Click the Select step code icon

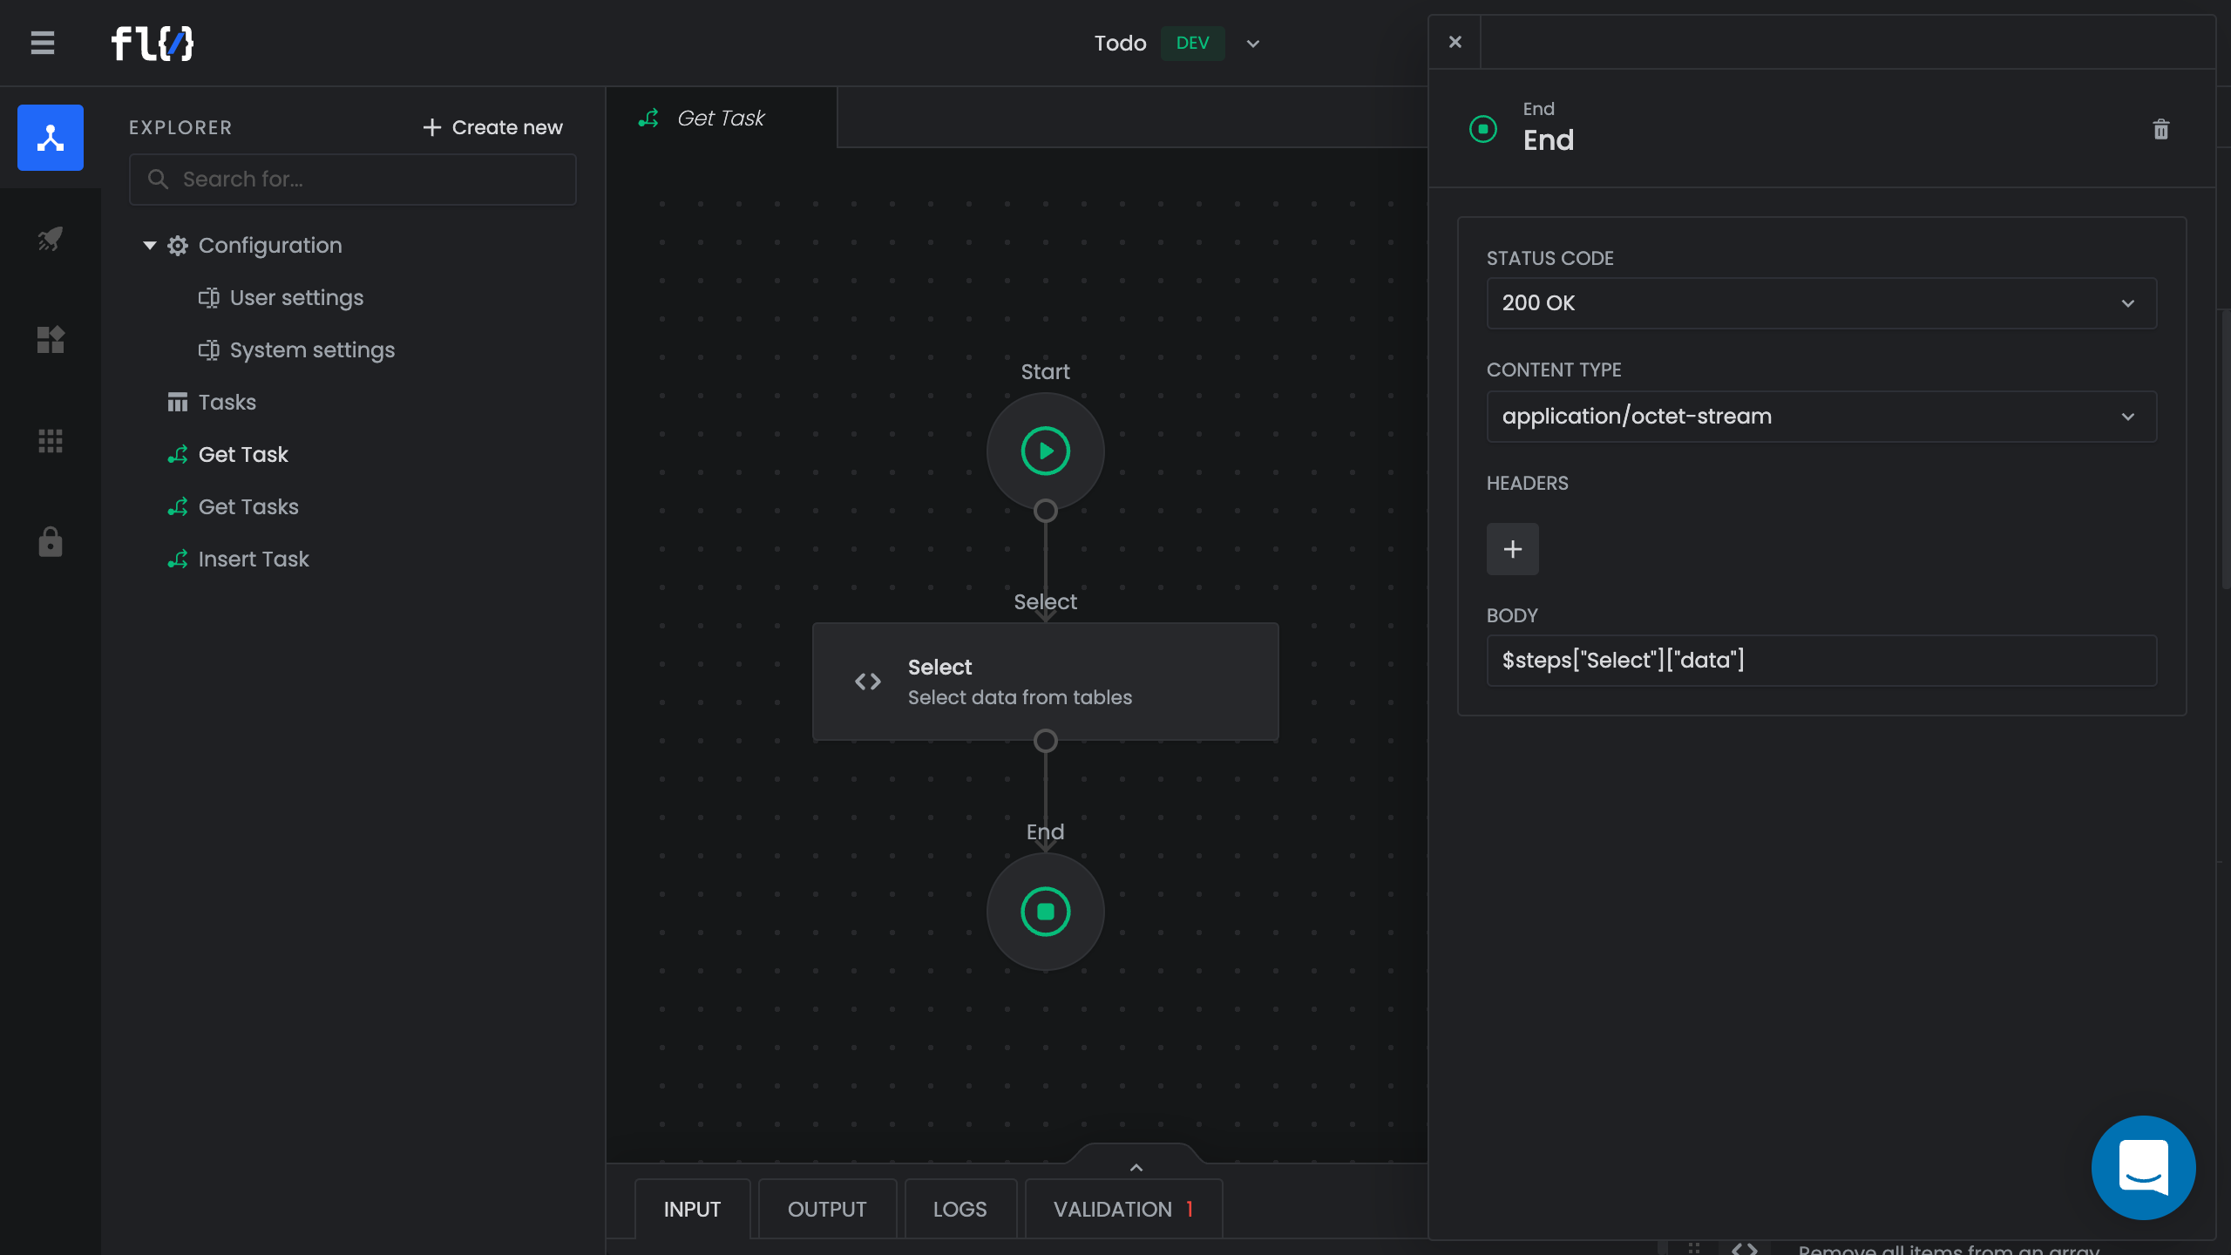point(868,682)
